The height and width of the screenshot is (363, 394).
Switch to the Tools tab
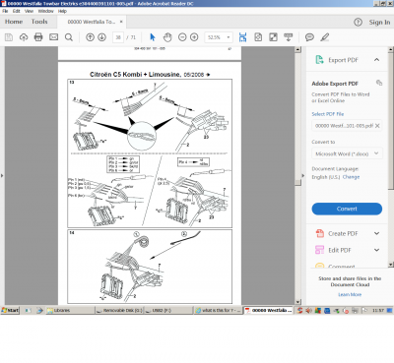click(x=39, y=22)
